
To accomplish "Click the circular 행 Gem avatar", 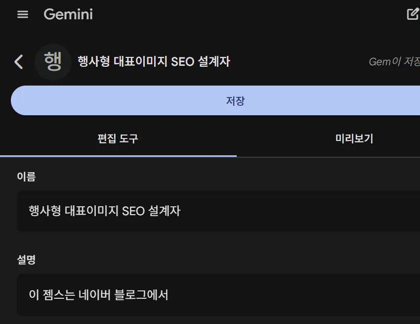I will tap(53, 62).
